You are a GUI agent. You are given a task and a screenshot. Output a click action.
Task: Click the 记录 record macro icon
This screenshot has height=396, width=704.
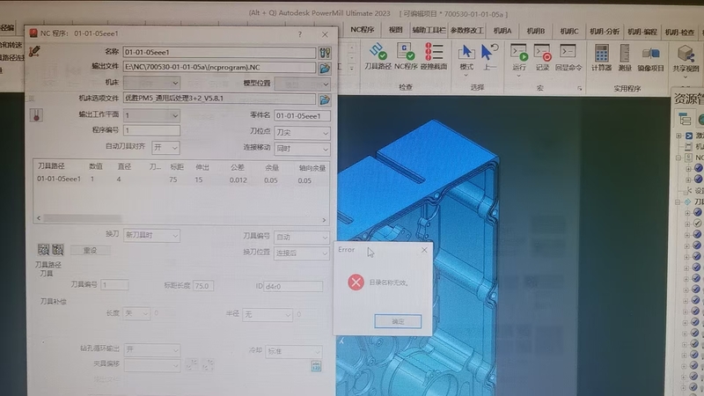point(543,53)
